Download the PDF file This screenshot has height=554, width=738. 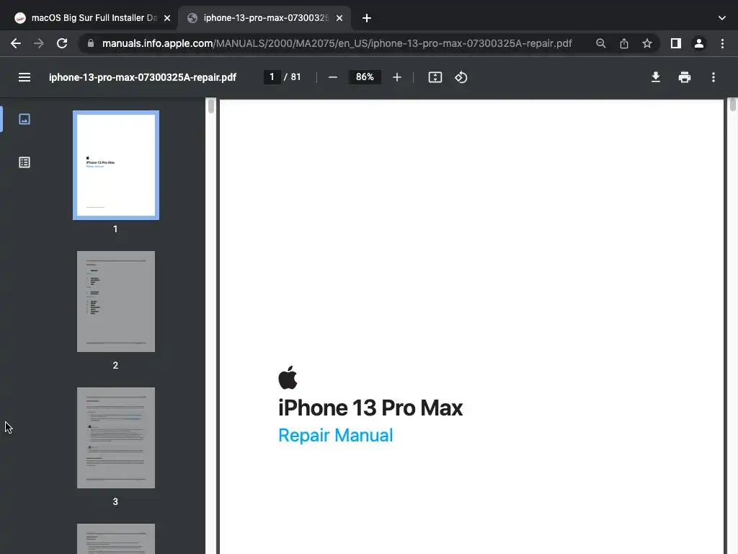(656, 77)
